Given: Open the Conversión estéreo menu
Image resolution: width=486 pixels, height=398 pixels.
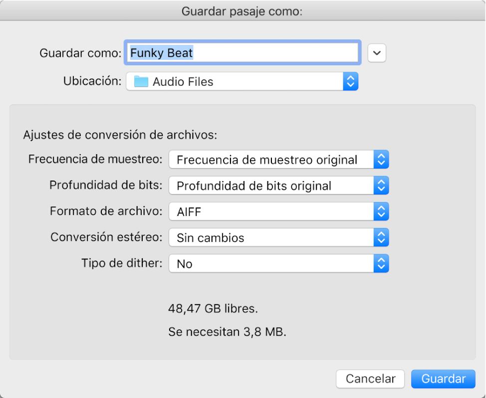Looking at the screenshot, I should point(271,238).
